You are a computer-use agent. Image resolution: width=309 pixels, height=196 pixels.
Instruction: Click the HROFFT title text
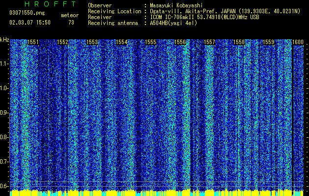(50, 4)
